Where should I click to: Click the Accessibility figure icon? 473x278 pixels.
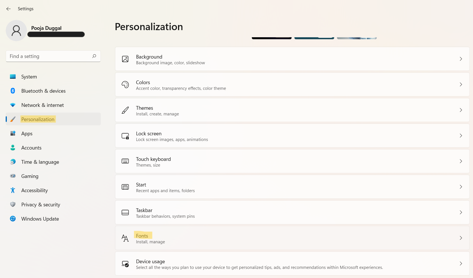pos(13,190)
